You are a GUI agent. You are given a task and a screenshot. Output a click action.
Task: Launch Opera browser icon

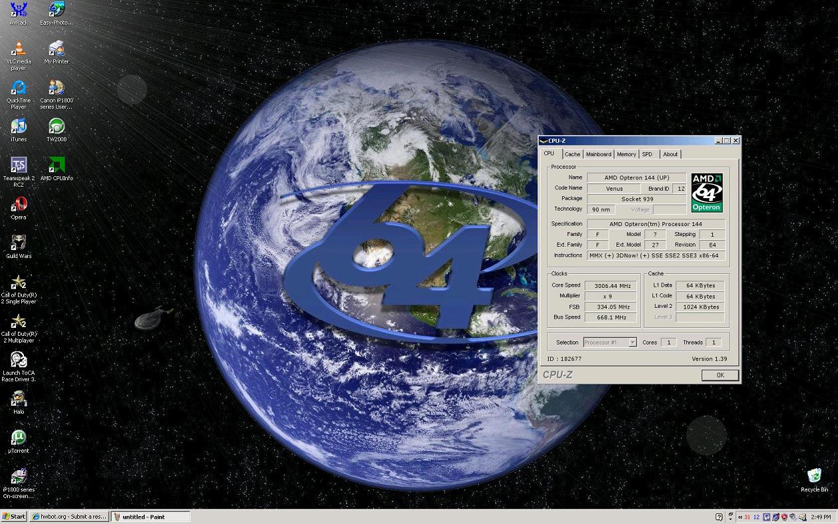click(19, 208)
